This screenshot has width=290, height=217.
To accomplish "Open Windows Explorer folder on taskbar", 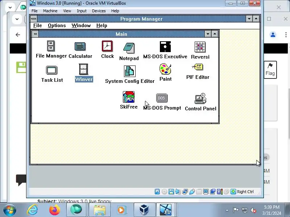I will (100, 210).
